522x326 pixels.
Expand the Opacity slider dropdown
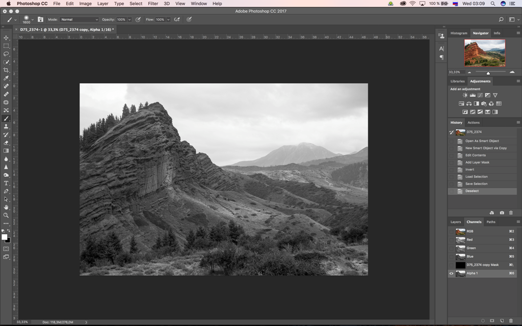click(x=129, y=19)
